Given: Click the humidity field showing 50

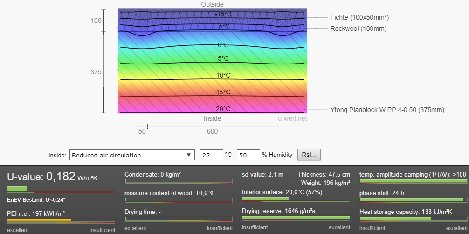Looking at the screenshot, I should click(248, 155).
